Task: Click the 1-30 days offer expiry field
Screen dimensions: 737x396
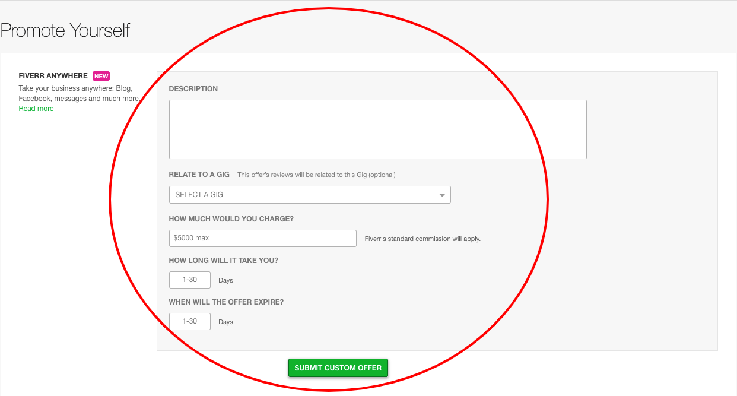Action: 189,321
